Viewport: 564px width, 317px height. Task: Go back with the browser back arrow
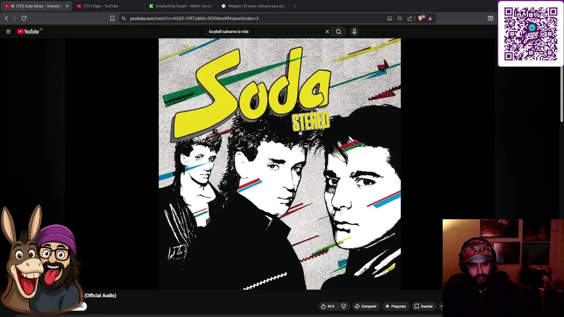point(6,18)
